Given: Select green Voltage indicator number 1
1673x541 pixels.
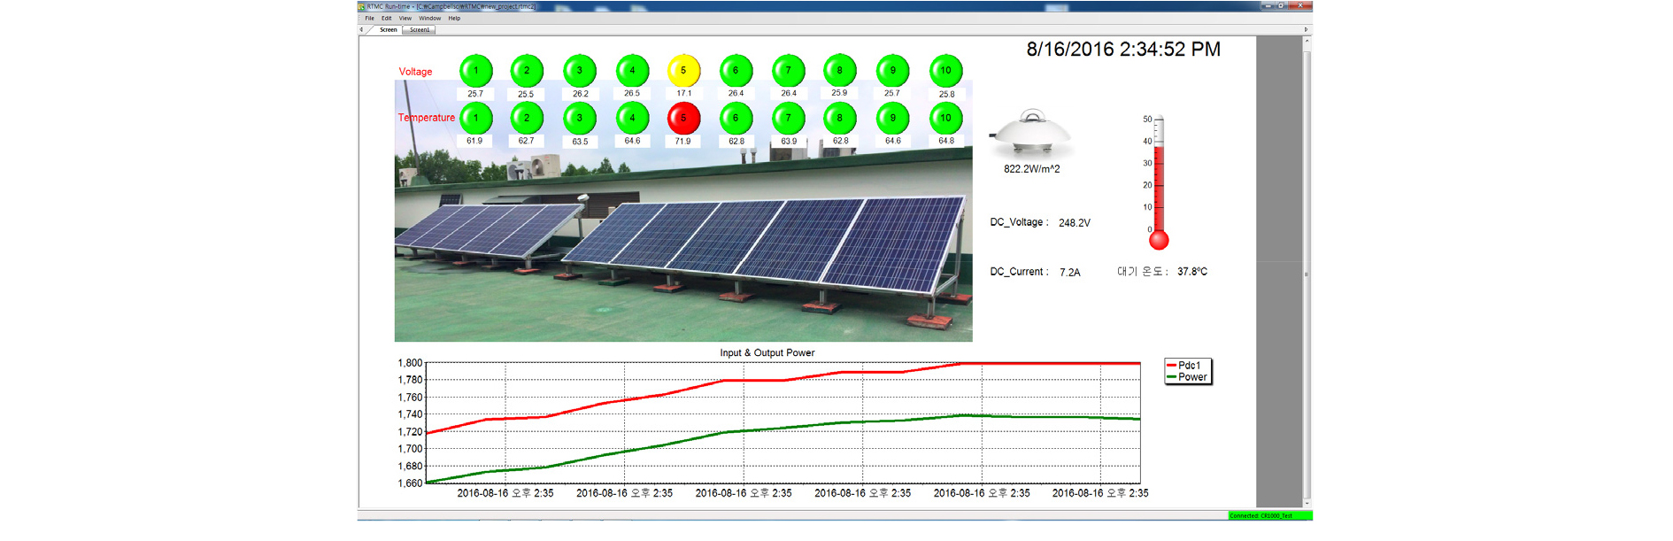Looking at the screenshot, I should tap(475, 71).
